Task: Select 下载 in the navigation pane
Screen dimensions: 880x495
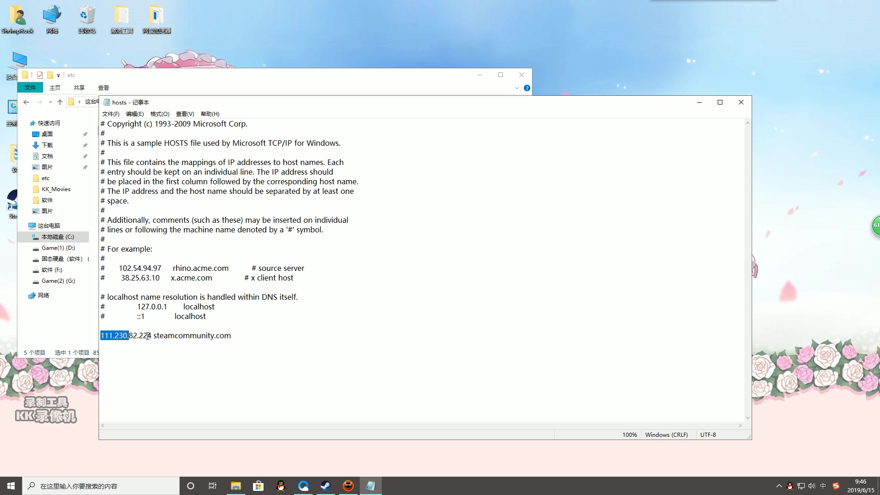Action: (47, 145)
